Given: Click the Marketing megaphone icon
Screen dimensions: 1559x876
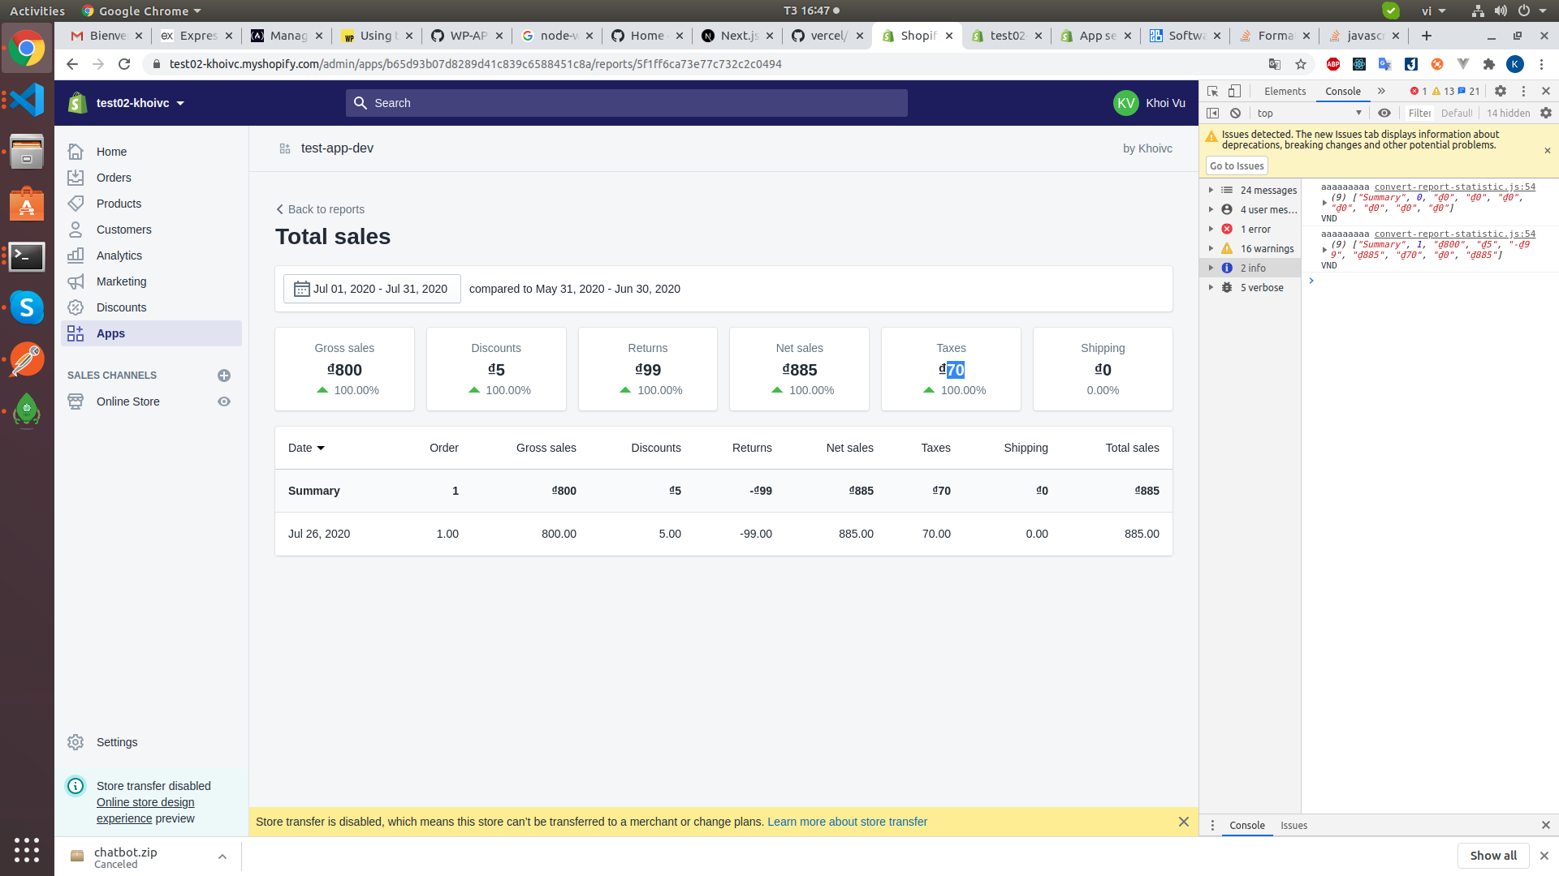Looking at the screenshot, I should click(x=76, y=281).
